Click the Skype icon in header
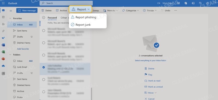 (x=186, y=3)
